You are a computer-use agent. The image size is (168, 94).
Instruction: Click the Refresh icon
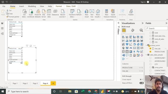coord(79,11)
